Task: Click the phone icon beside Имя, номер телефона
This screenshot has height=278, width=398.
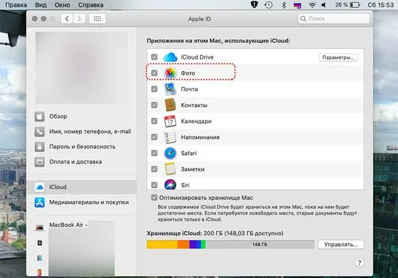Action: tap(40, 132)
